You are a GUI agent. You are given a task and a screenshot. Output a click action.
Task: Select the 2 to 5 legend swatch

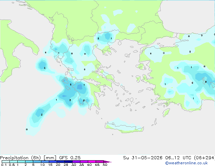tap(29, 162)
